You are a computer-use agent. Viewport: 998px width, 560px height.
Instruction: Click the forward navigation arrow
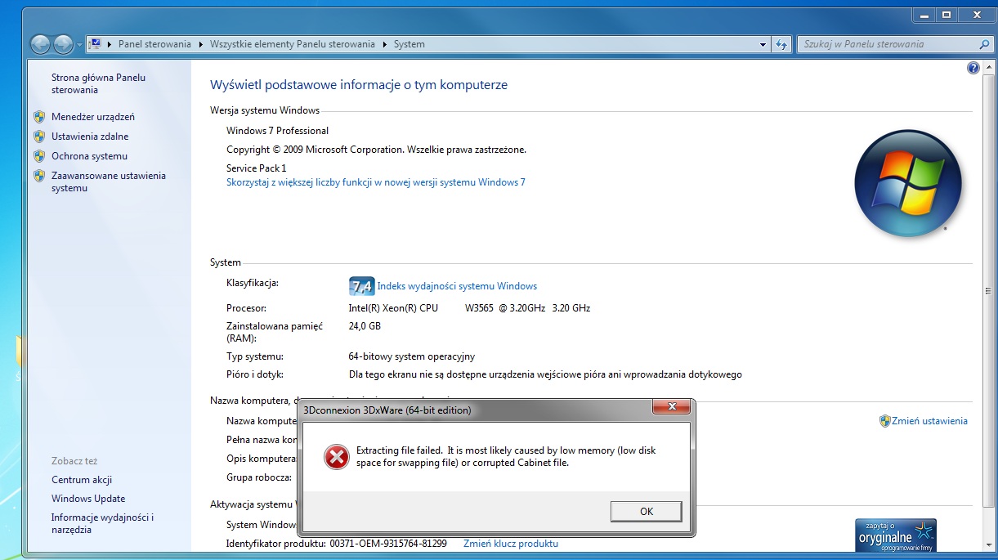[63, 44]
